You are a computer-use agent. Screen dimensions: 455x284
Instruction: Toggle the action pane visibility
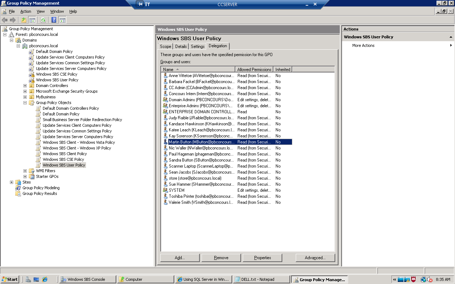pos(62,20)
